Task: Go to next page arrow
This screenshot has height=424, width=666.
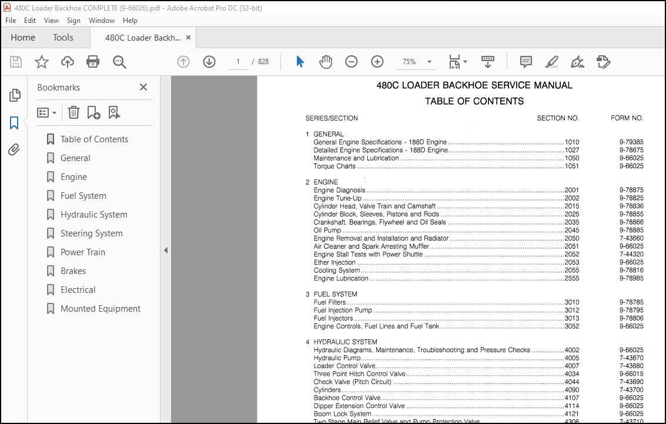Action: click(209, 62)
